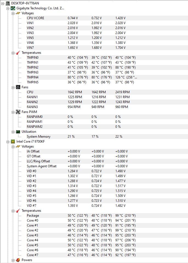The height and width of the screenshot is (263, 188).
Task: Collapse the Powers section
Action: 13,260
